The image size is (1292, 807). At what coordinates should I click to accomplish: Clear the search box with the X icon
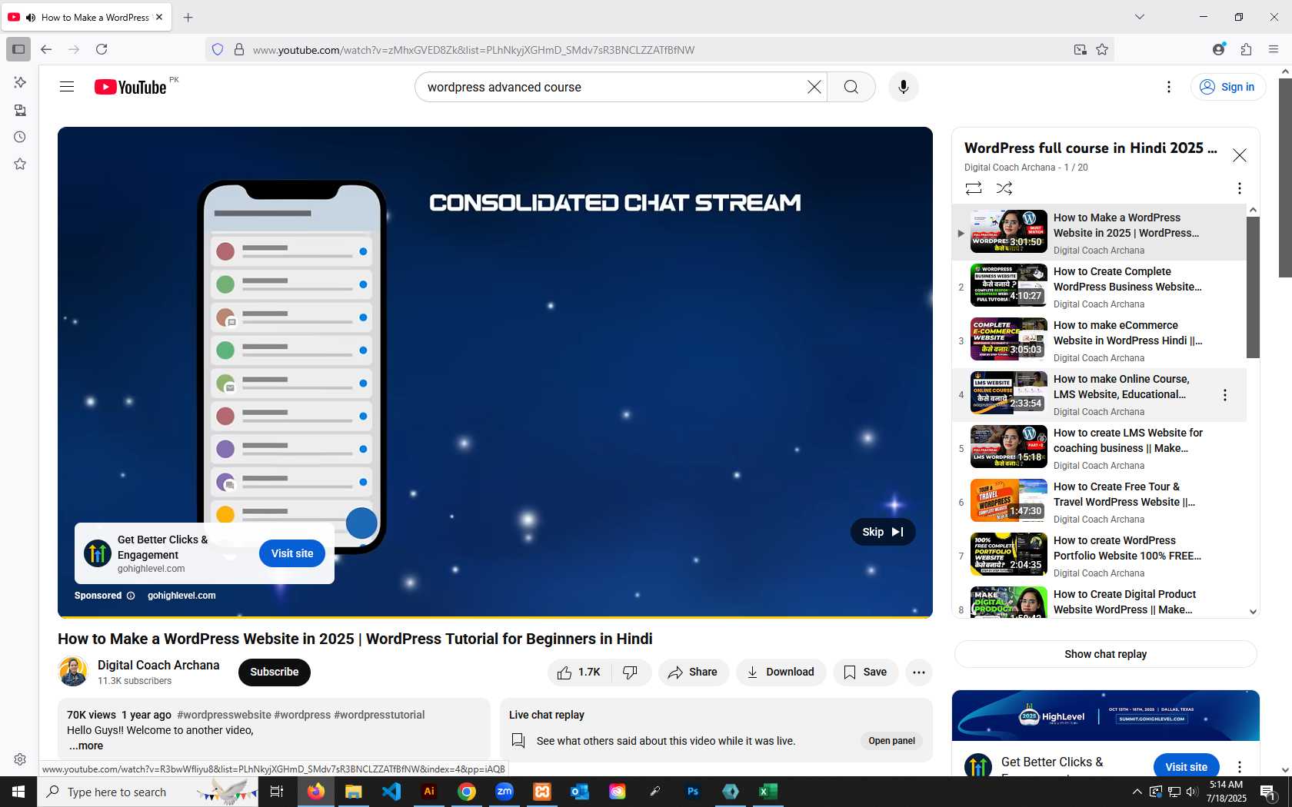click(814, 87)
